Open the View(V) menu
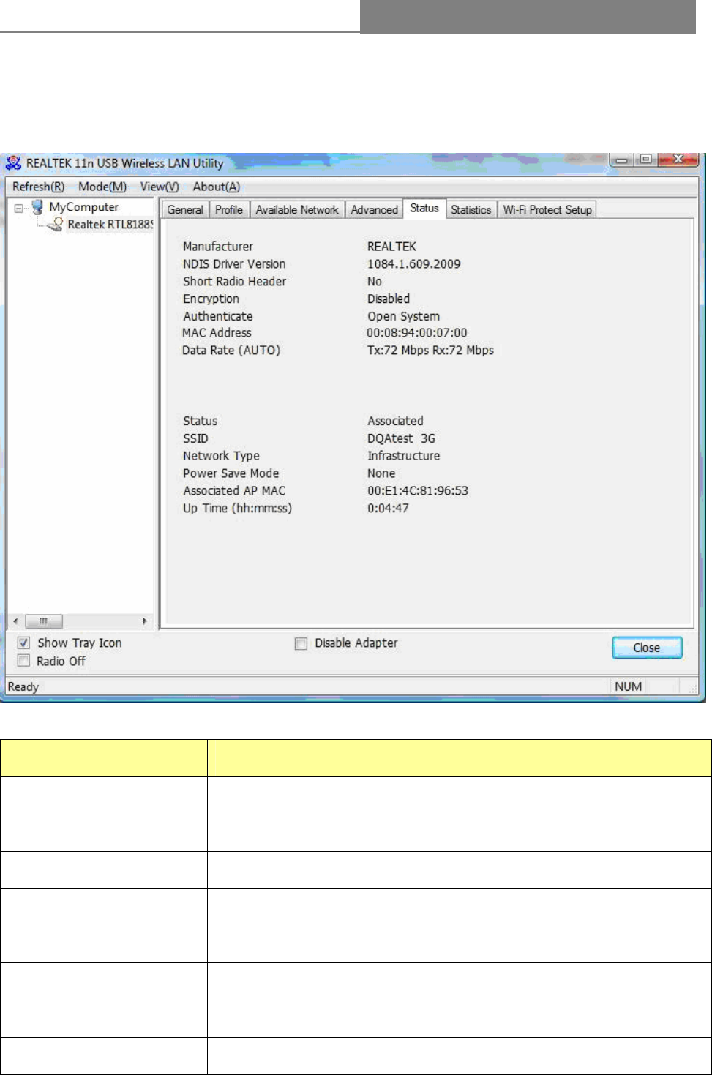Viewport: 712px width, 1075px height. click(160, 187)
